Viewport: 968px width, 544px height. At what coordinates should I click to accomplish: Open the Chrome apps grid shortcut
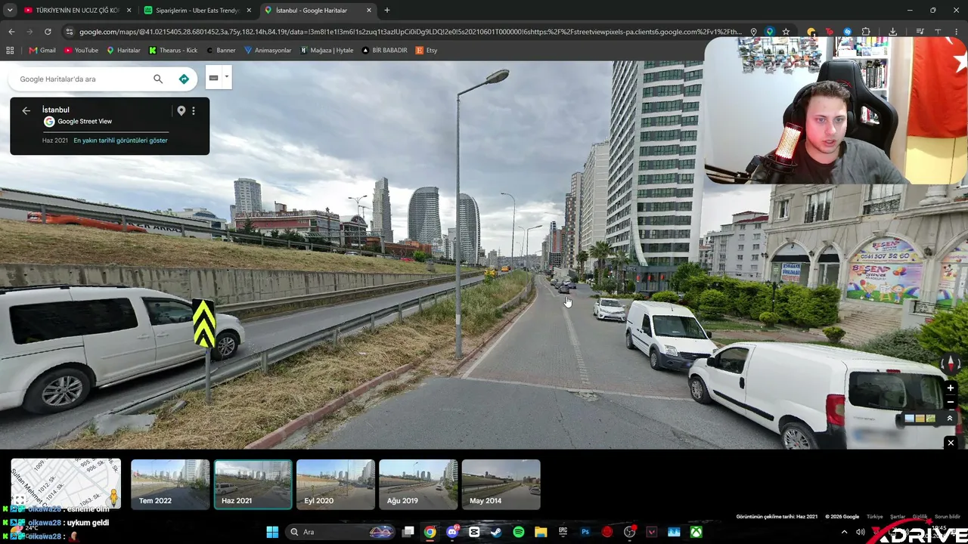[10, 51]
